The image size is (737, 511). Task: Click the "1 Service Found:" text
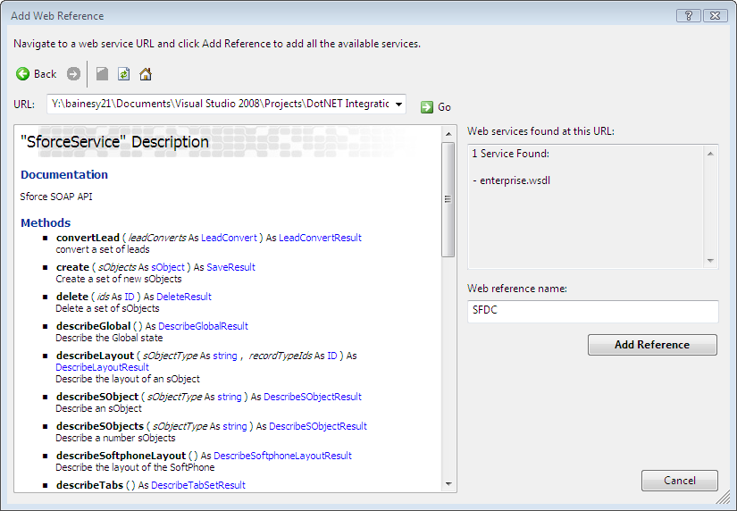510,154
